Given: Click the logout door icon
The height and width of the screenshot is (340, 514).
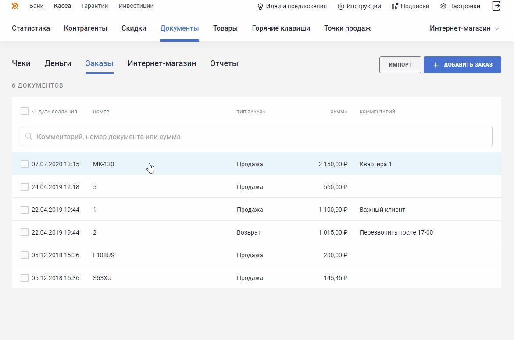Looking at the screenshot, I should [496, 6].
